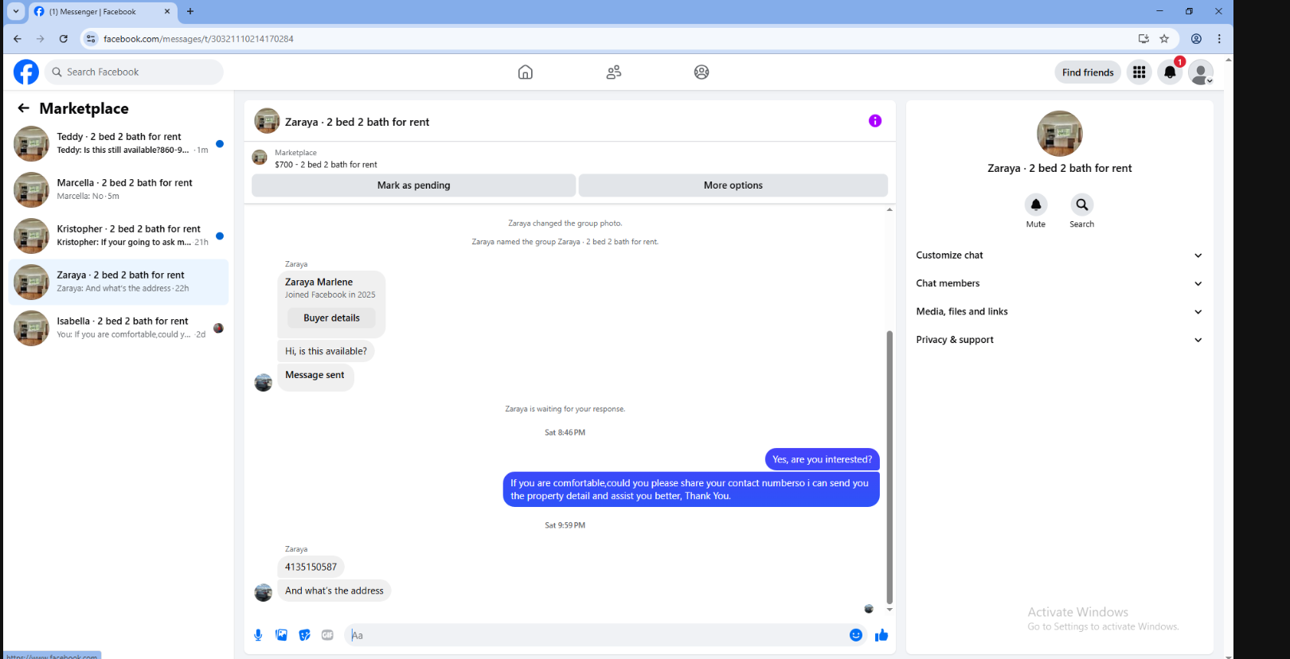
Task: Open the $700 listing link in header
Action: tap(326, 165)
